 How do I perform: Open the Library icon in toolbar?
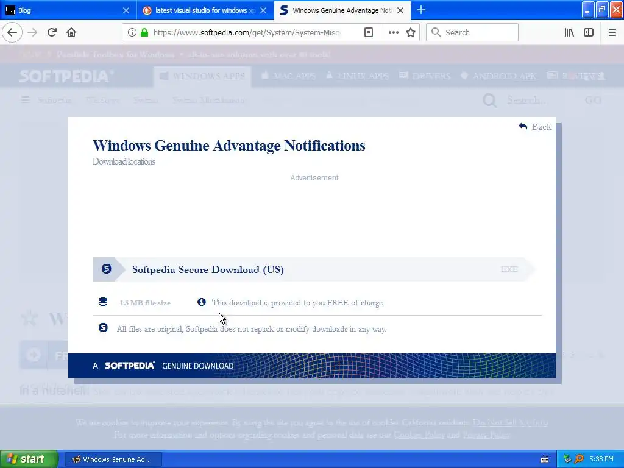tap(569, 32)
